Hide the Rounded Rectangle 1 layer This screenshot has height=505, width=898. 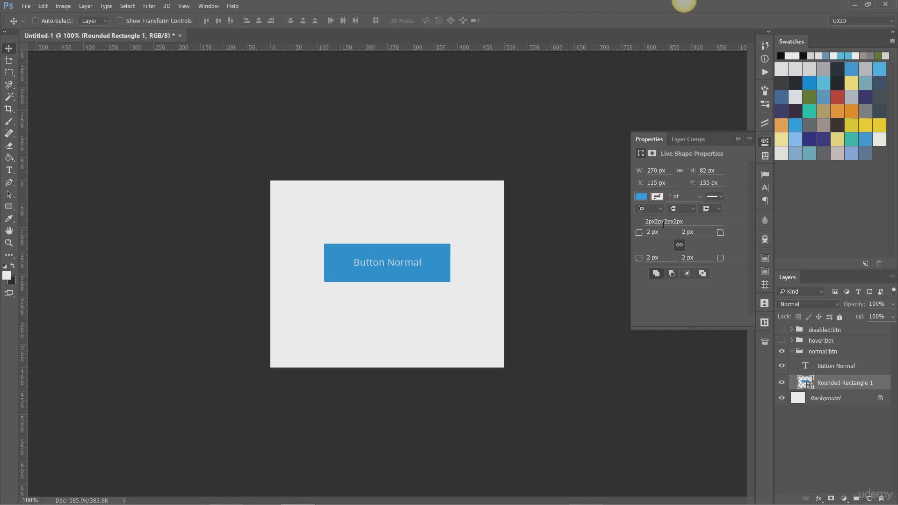[782, 382]
